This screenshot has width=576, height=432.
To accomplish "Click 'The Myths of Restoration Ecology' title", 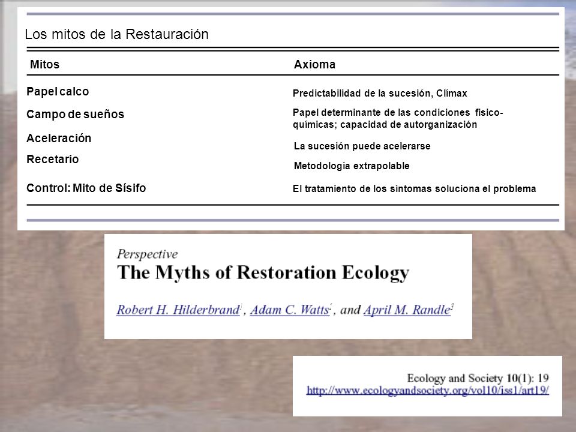I will pyautogui.click(x=263, y=273).
